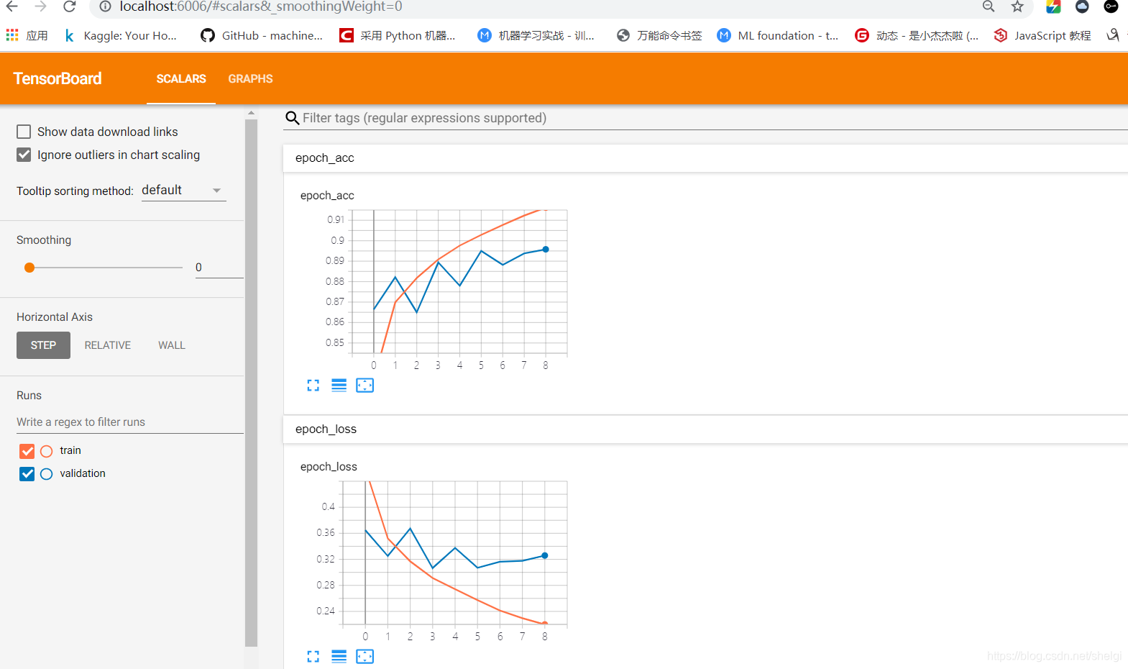Click last validation point on epoch_acc chart
The width and height of the screenshot is (1128, 669).
pyautogui.click(x=546, y=250)
